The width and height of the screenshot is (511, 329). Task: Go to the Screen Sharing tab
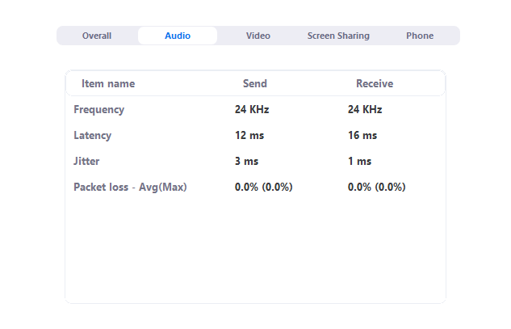click(338, 36)
